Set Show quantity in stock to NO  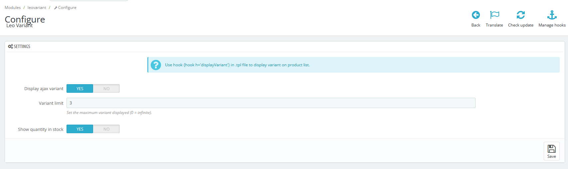click(x=106, y=129)
